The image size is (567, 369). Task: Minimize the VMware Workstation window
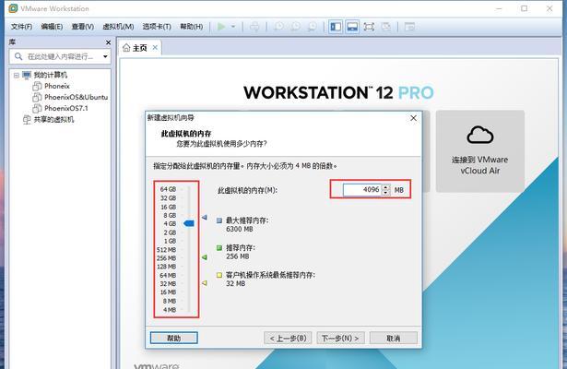coord(499,8)
